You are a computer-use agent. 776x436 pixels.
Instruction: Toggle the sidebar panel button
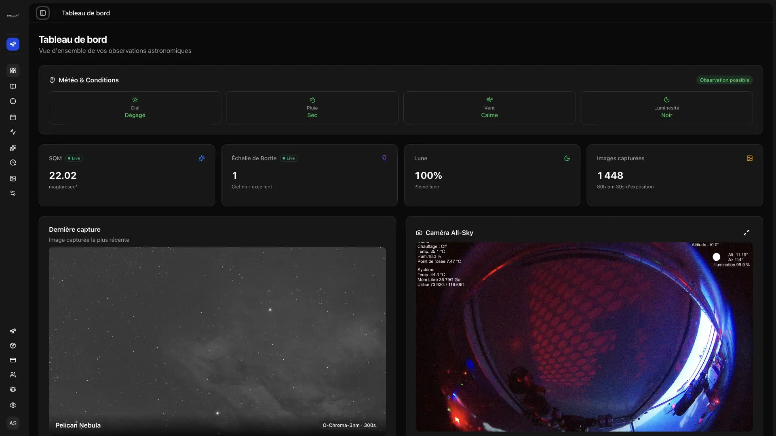coord(43,13)
